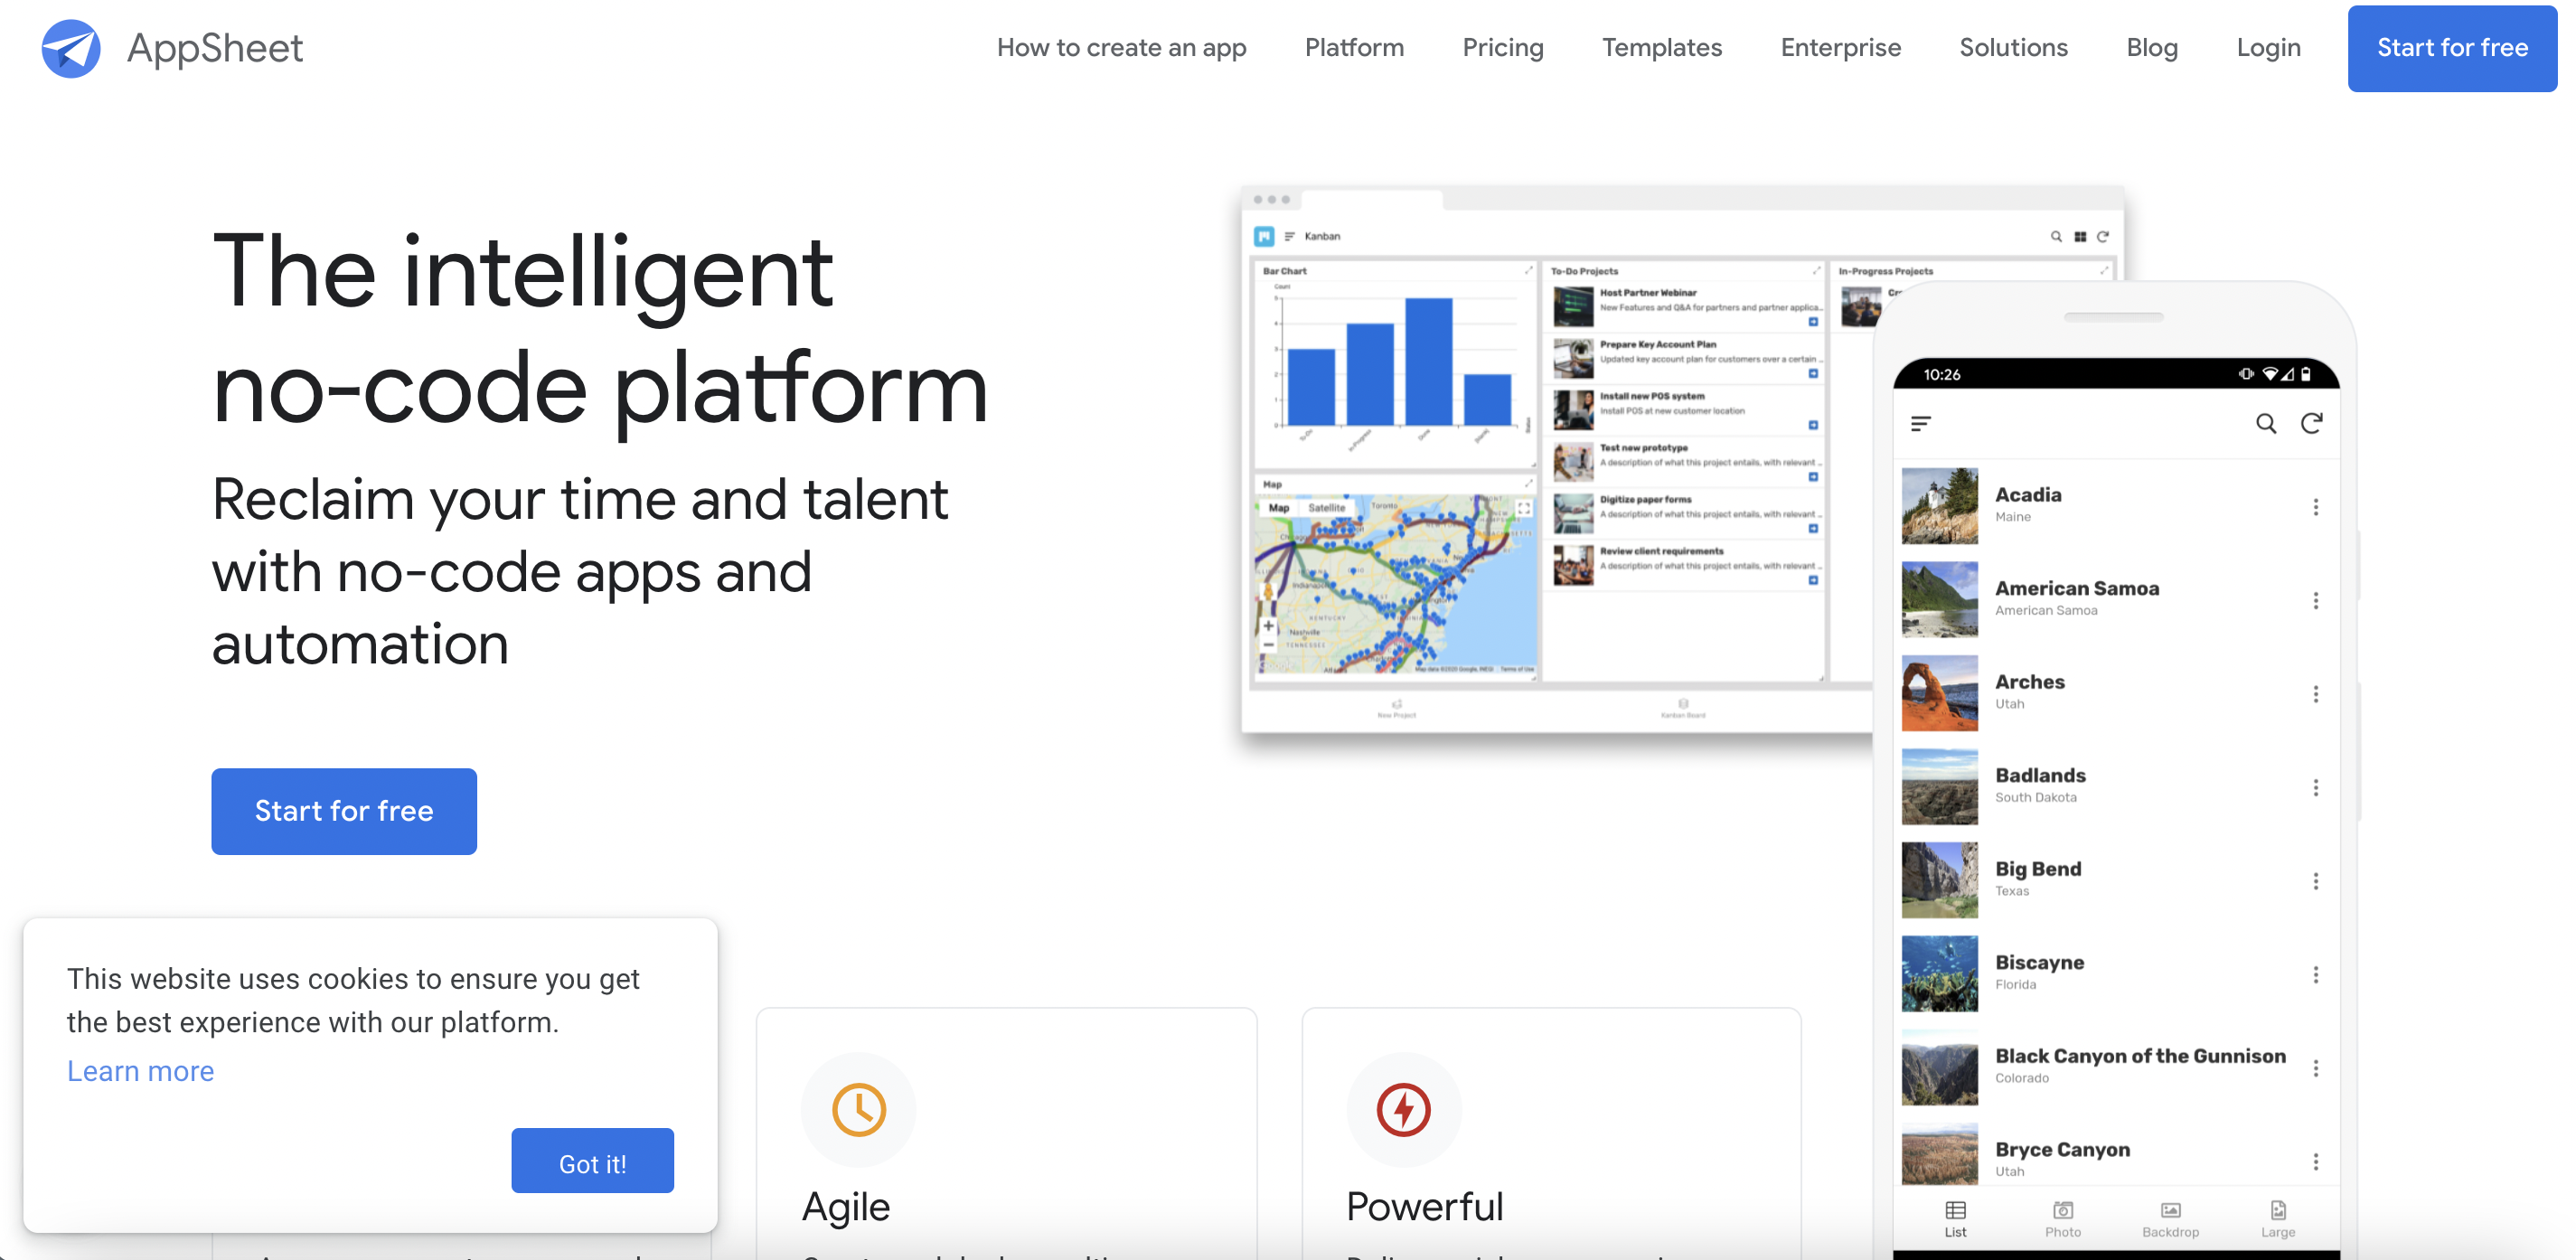2576x1260 pixels.
Task: Select the Digitize paper forms task
Action: 1686,513
